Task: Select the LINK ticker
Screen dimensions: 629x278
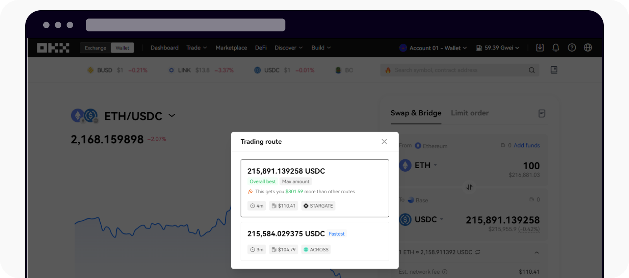Action: pos(201,70)
